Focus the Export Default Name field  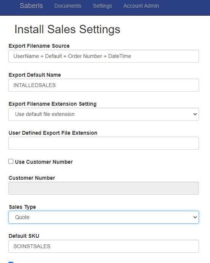pyautogui.click(x=104, y=85)
